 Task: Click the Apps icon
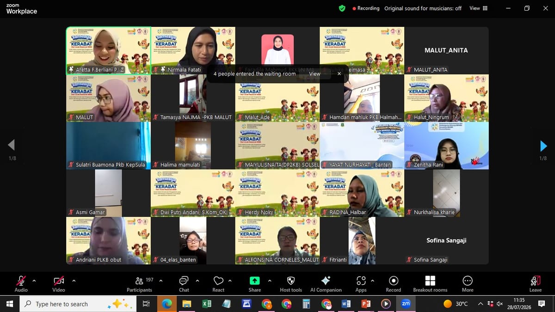361,284
